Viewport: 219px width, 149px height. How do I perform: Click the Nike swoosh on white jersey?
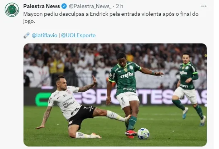point(59,98)
